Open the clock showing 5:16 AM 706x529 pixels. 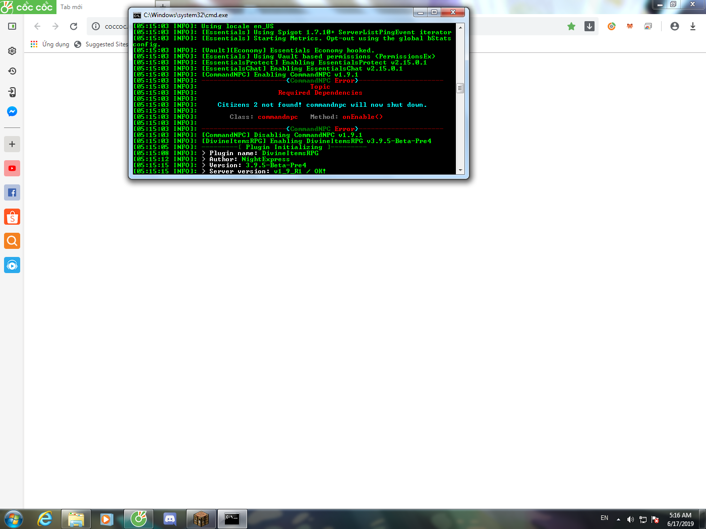tap(680, 519)
